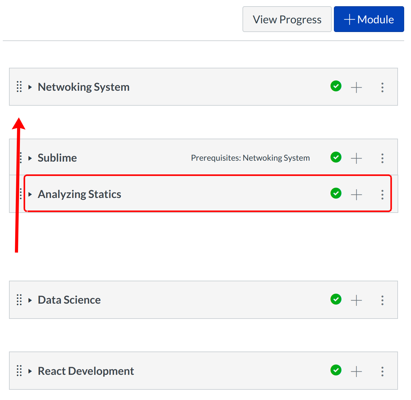
Task: Toggle publish checkmark for React Development
Action: pos(336,370)
